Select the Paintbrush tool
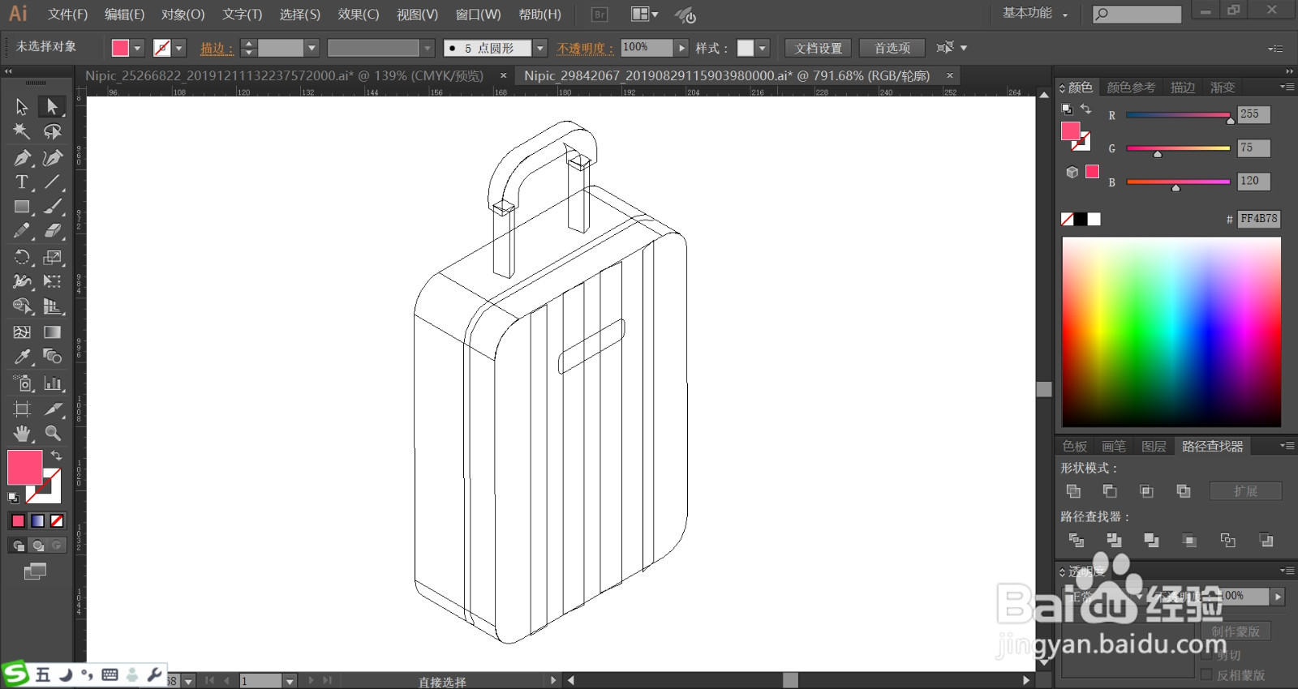The image size is (1298, 689). pos(52,207)
